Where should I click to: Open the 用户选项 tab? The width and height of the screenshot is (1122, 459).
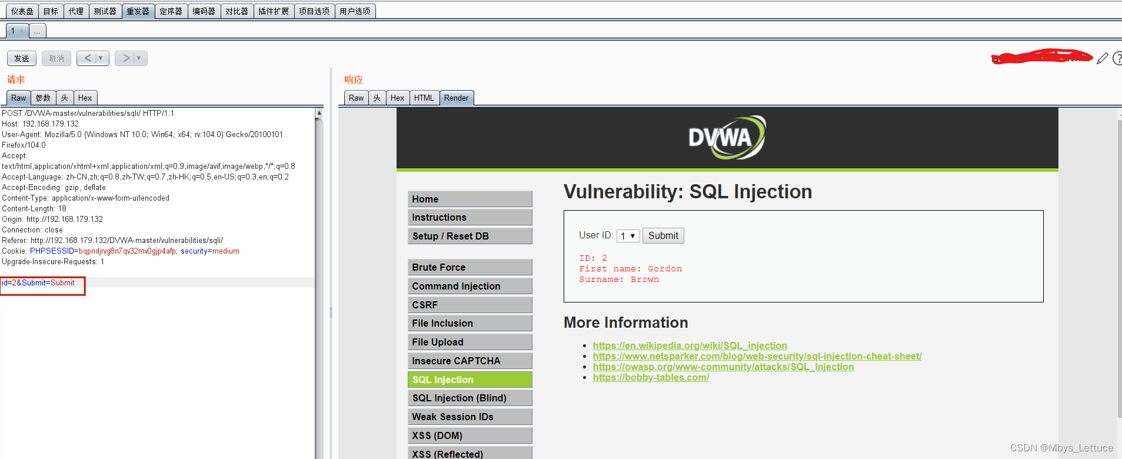[x=355, y=11]
